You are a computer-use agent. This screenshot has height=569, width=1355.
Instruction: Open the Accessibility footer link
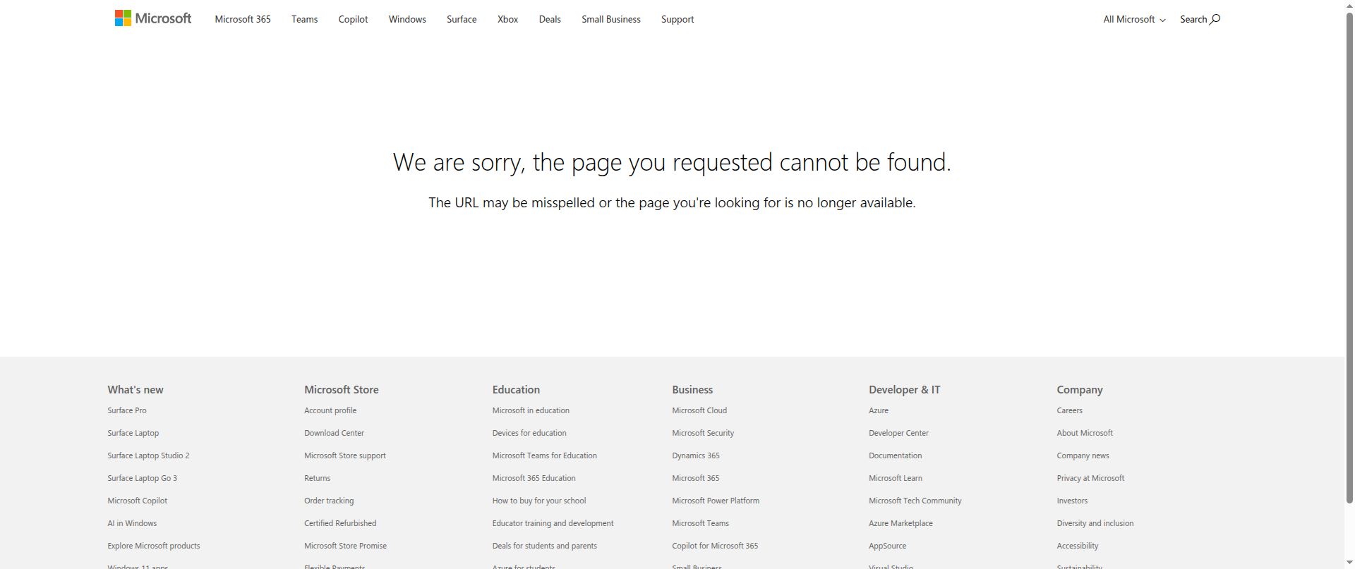1078,546
